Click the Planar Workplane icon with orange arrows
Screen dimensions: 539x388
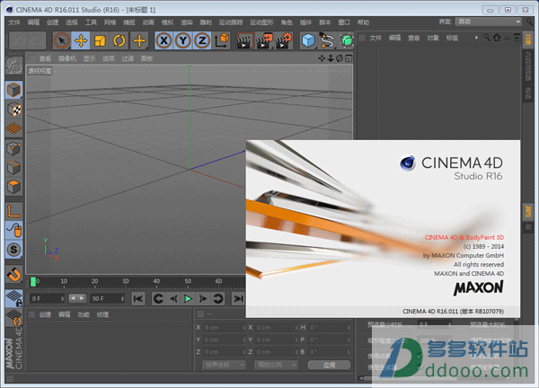pyautogui.click(x=13, y=317)
